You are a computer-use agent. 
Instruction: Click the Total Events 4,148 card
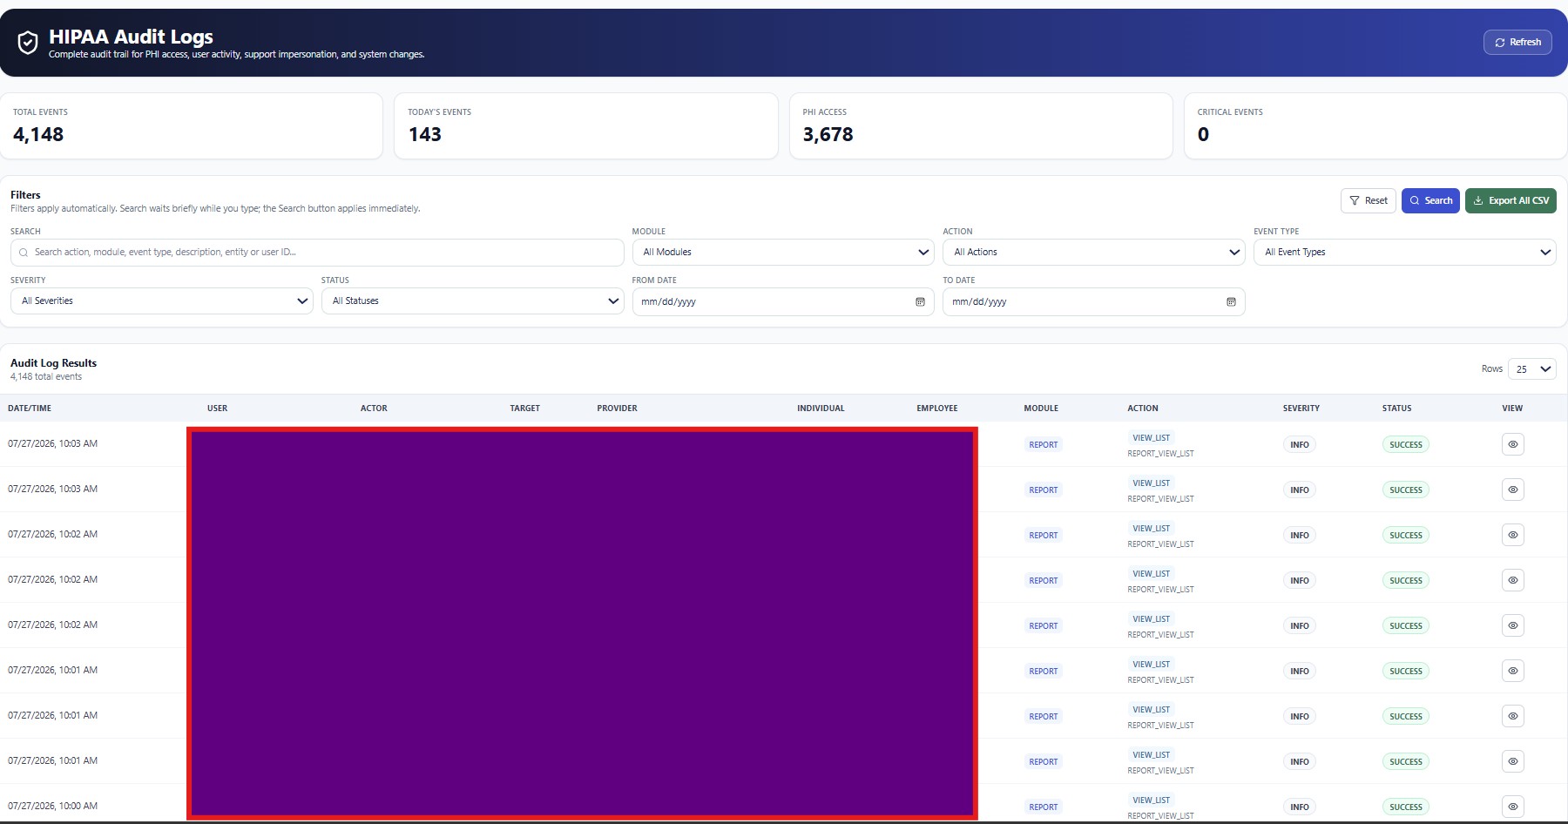tap(192, 126)
